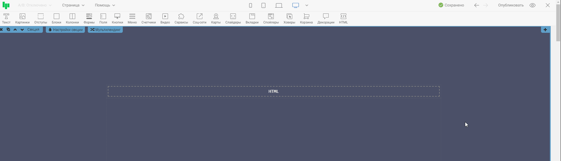
Task: Click Опубликовать to publish page
Action: [x=511, y=5]
